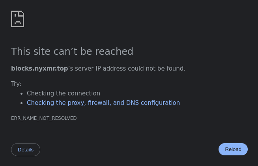Click "DNS configuration" at the link's end

(x=153, y=103)
